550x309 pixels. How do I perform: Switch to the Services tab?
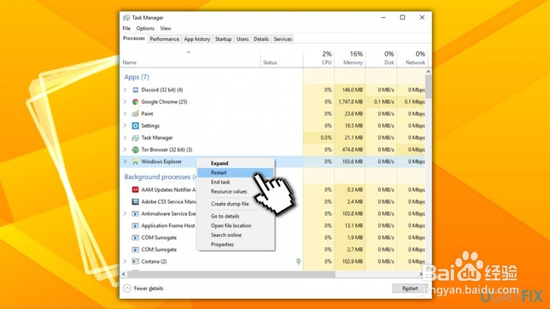pyautogui.click(x=283, y=39)
